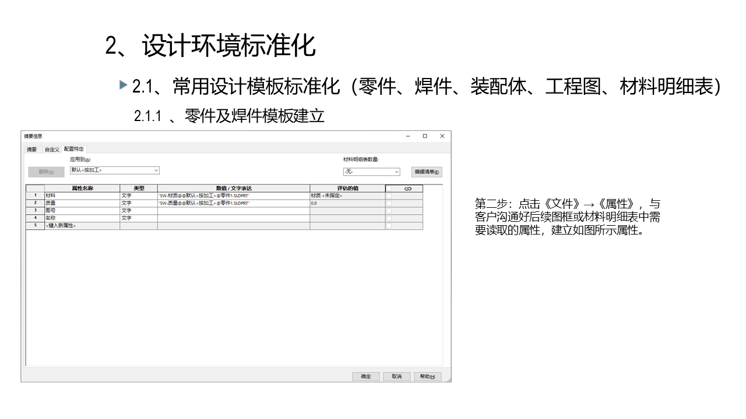Click the <键入新属性> cell in row 5
The image size is (746, 419).
[82, 226]
